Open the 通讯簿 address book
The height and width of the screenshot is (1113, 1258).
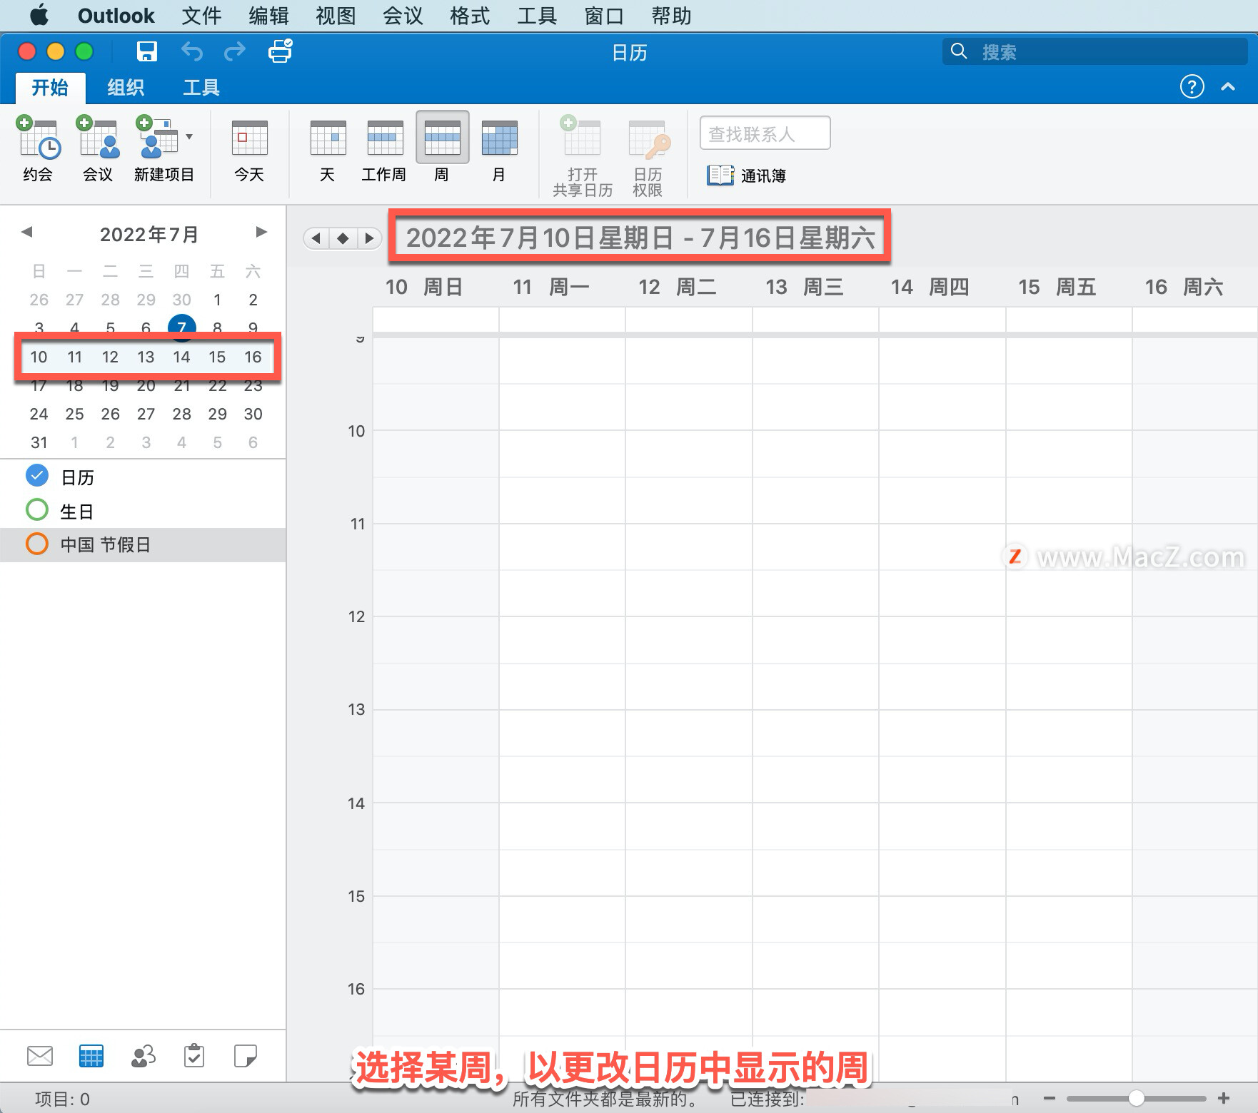coord(747,175)
